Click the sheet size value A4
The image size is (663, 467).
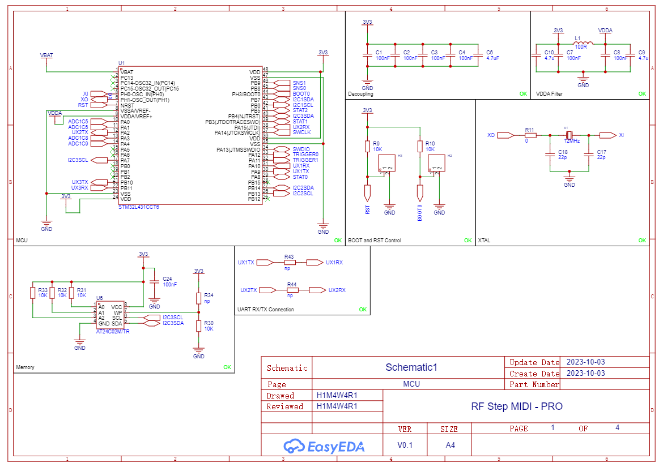[x=450, y=445]
